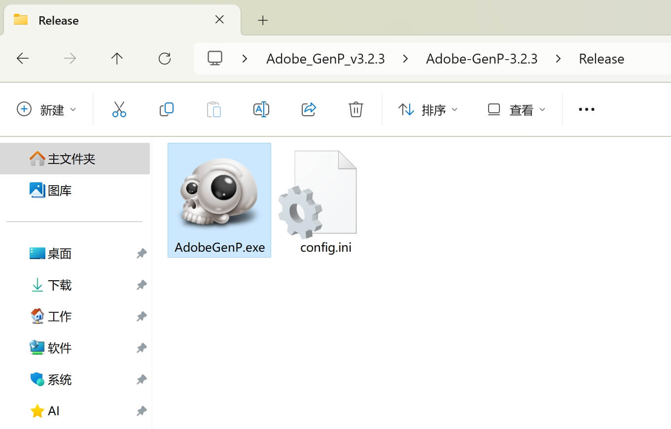Expand chevron after Adobe-GenP-3.2.3
Image resolution: width=671 pixels, height=429 pixels.
558,59
